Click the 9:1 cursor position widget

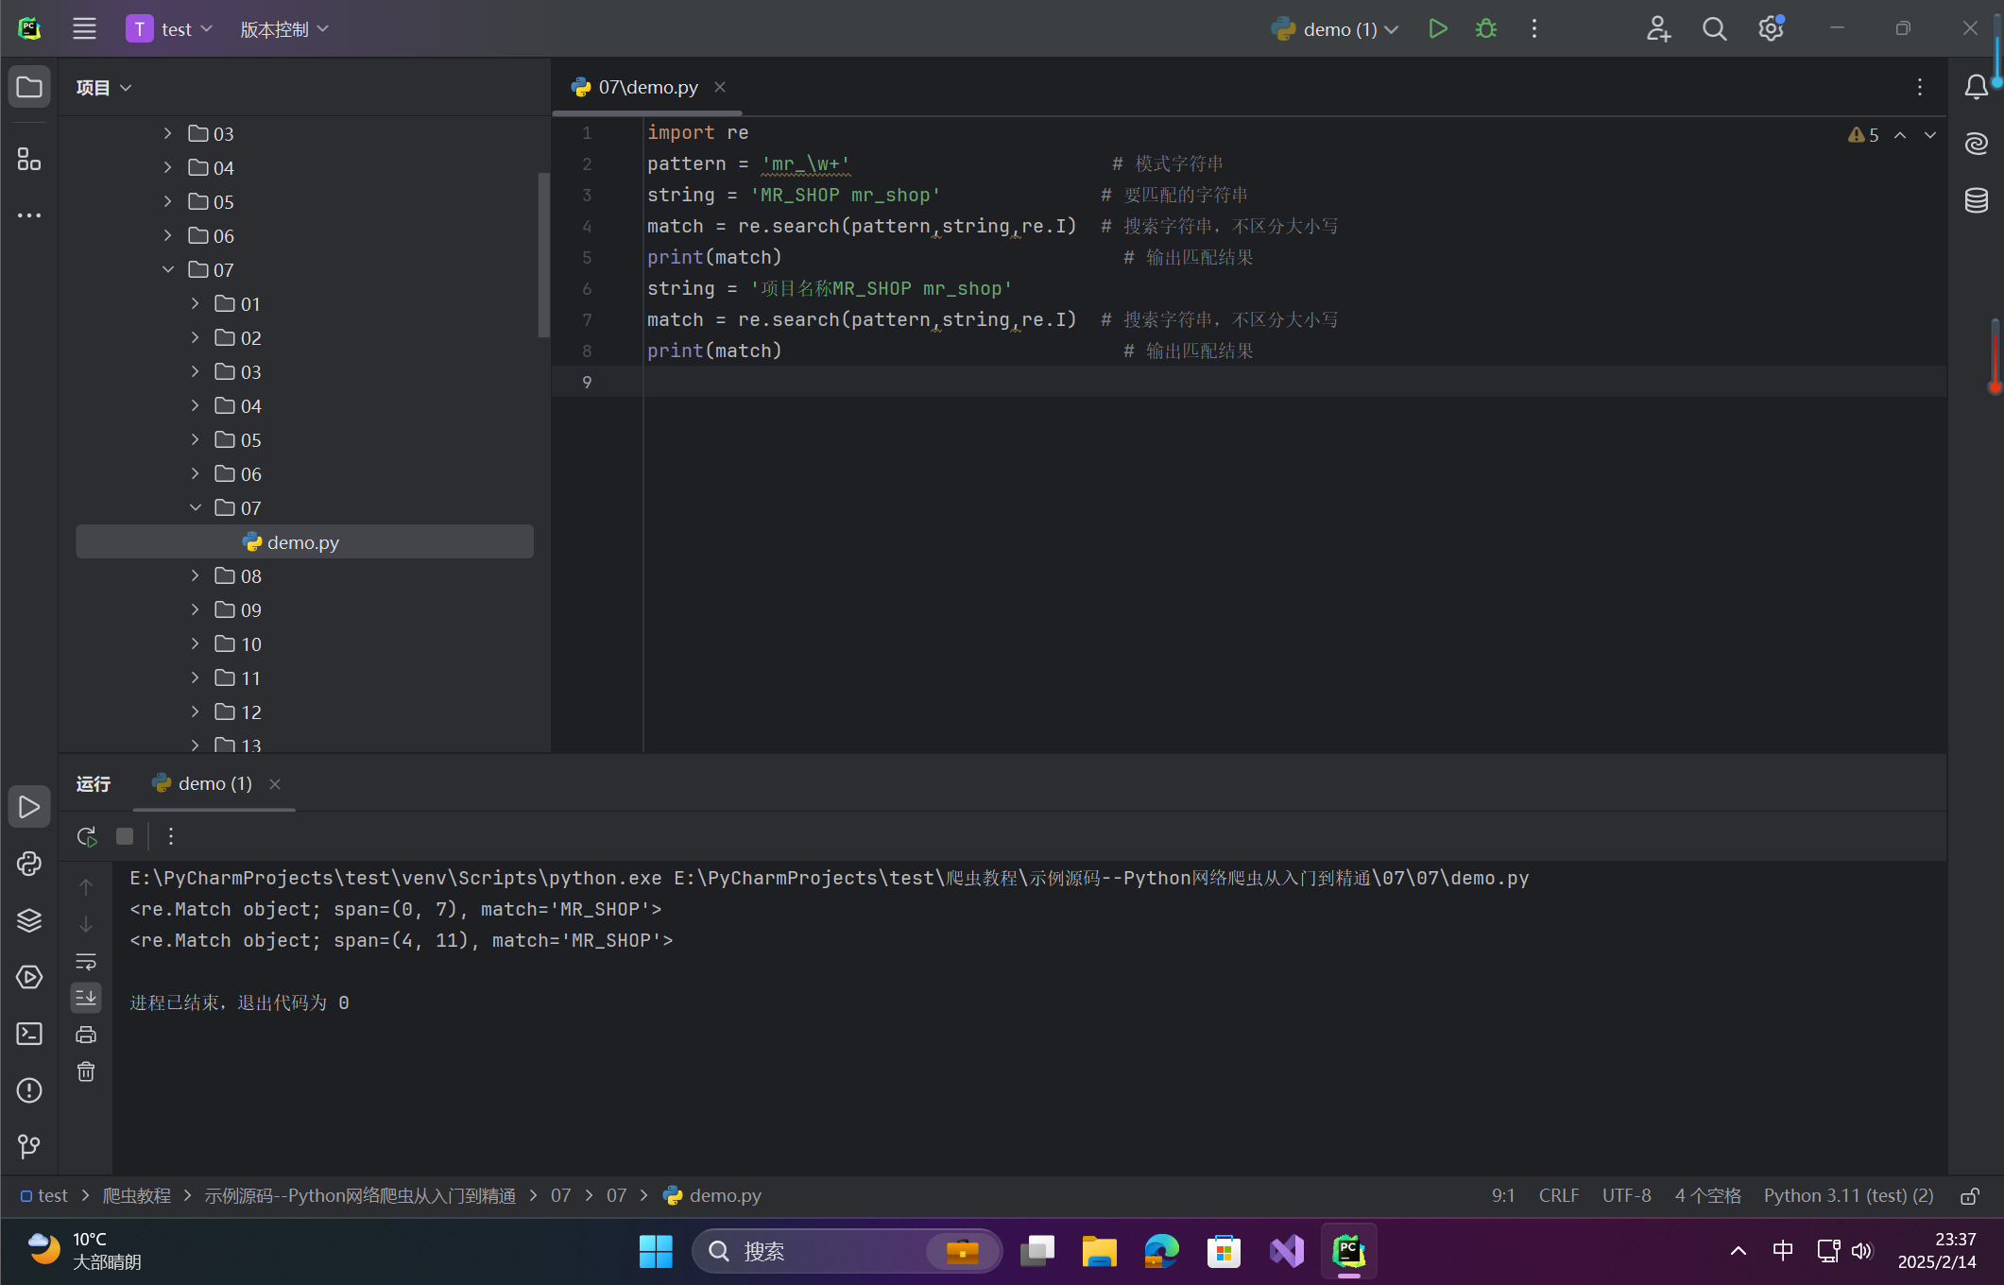[1503, 1196]
